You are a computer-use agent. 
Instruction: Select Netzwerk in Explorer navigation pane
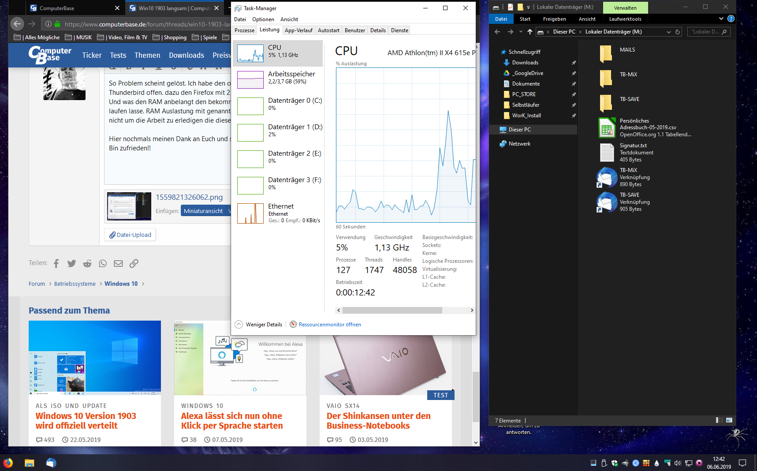519,144
